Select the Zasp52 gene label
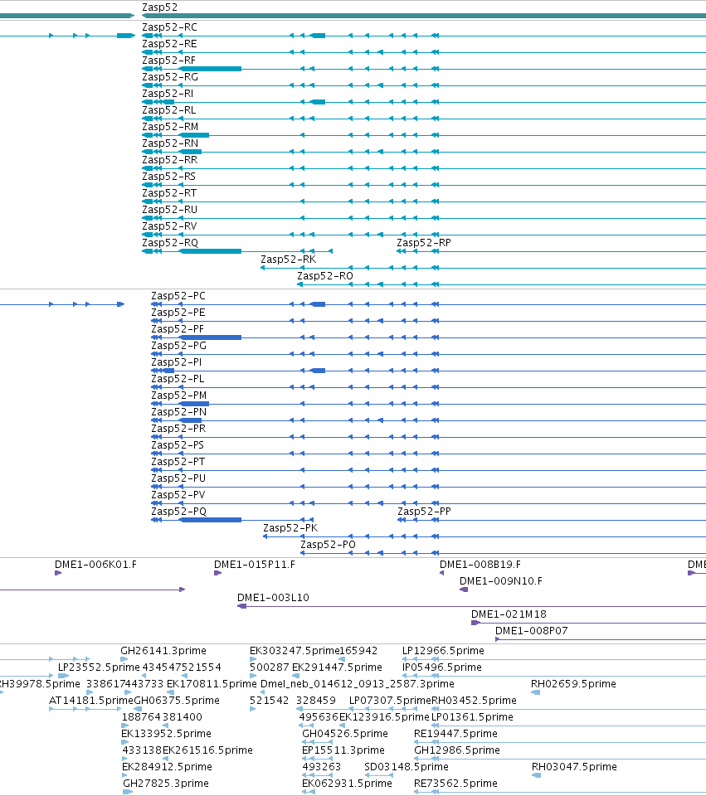Image resolution: width=706 pixels, height=796 pixels. [x=159, y=7]
